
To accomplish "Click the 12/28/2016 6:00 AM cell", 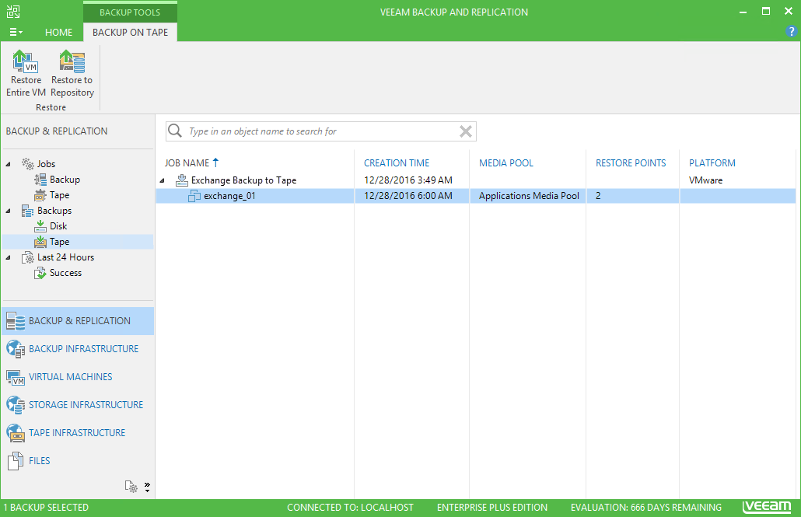I will pyautogui.click(x=407, y=196).
